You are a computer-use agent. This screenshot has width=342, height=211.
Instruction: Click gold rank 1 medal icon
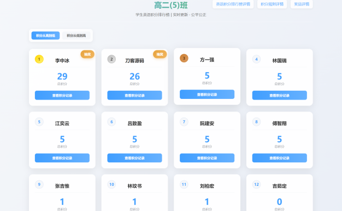click(39, 59)
